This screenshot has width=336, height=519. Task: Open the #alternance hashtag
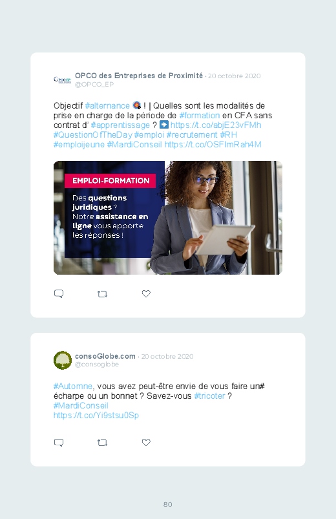tap(107, 105)
